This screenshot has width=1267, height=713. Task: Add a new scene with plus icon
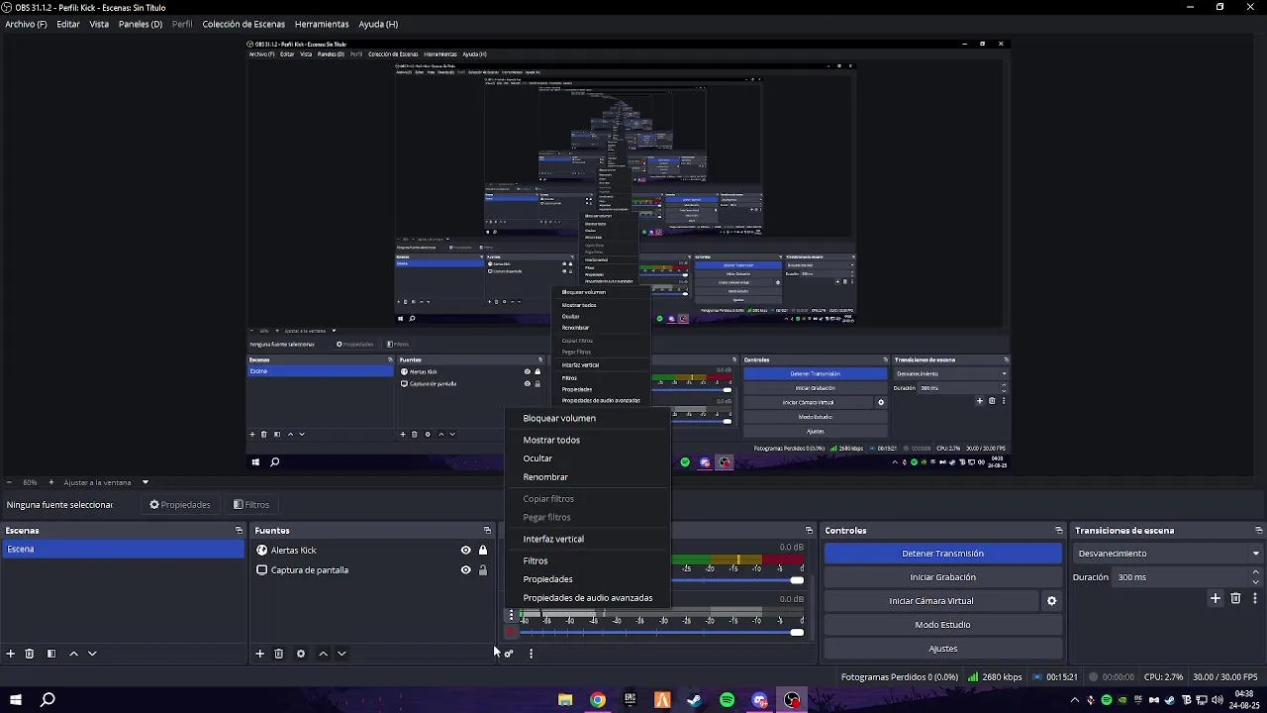tap(11, 654)
